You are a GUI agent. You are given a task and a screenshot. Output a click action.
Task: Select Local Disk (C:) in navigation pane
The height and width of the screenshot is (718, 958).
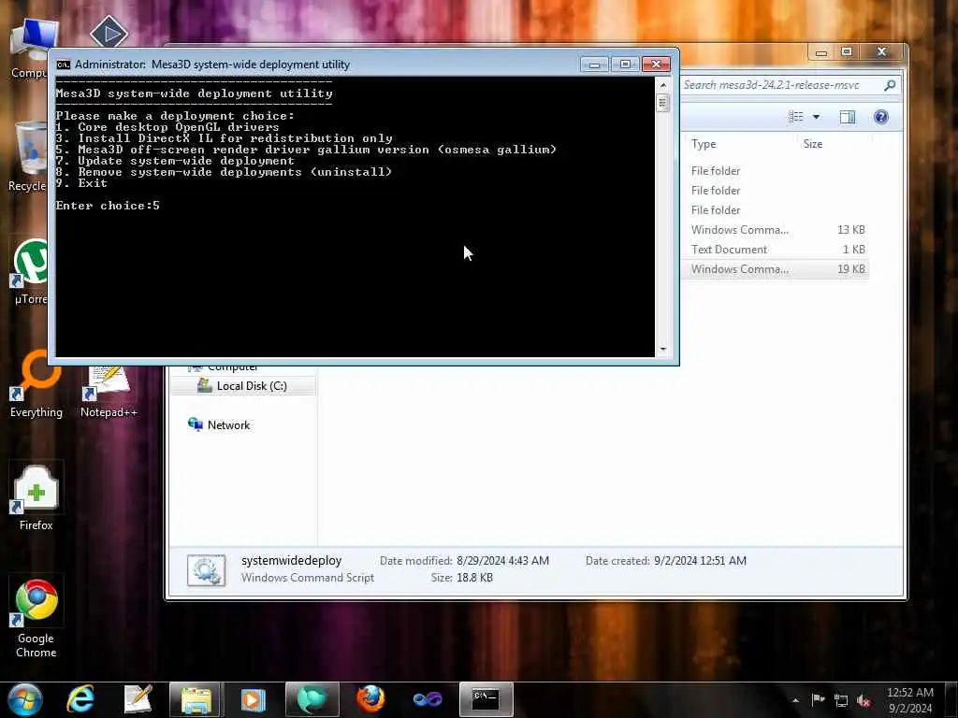click(243, 386)
